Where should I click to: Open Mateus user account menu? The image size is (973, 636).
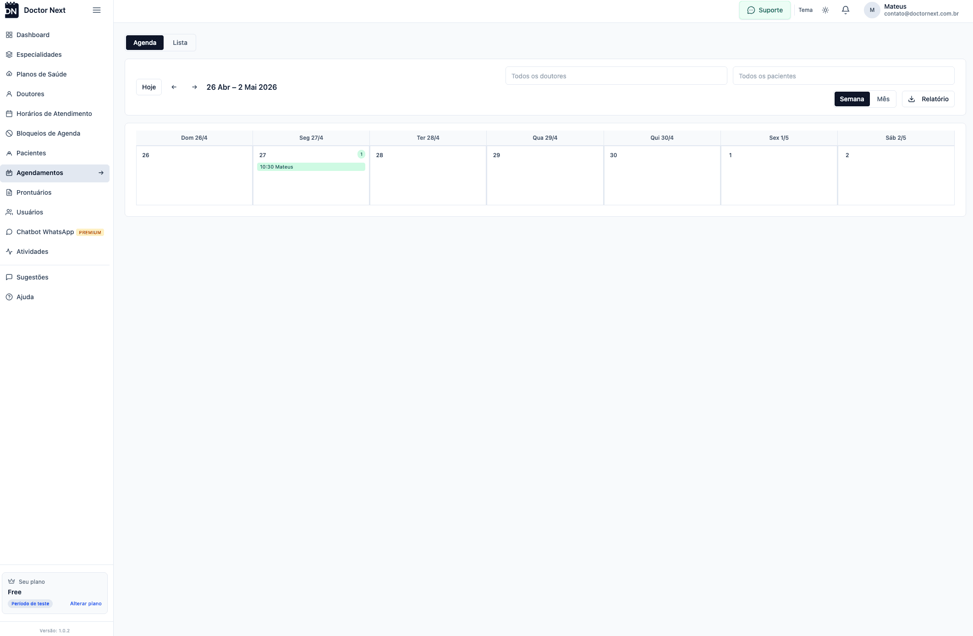click(x=911, y=10)
